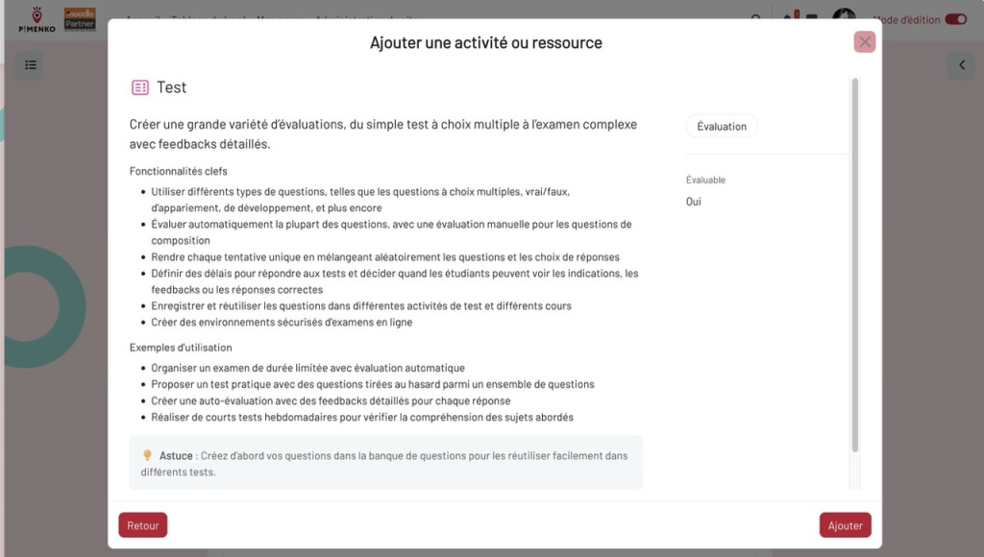Click the Ajouter button to add the Test
This screenshot has height=557, width=984.
[845, 524]
